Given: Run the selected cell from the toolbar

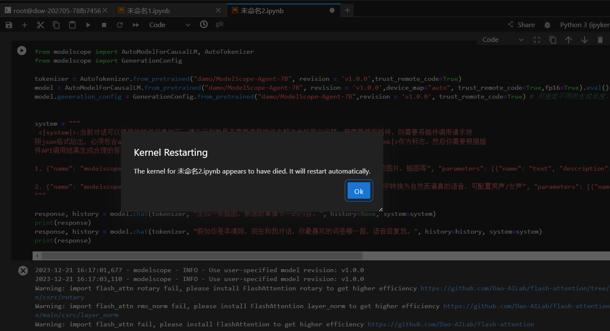Looking at the screenshot, I should [x=88, y=25].
